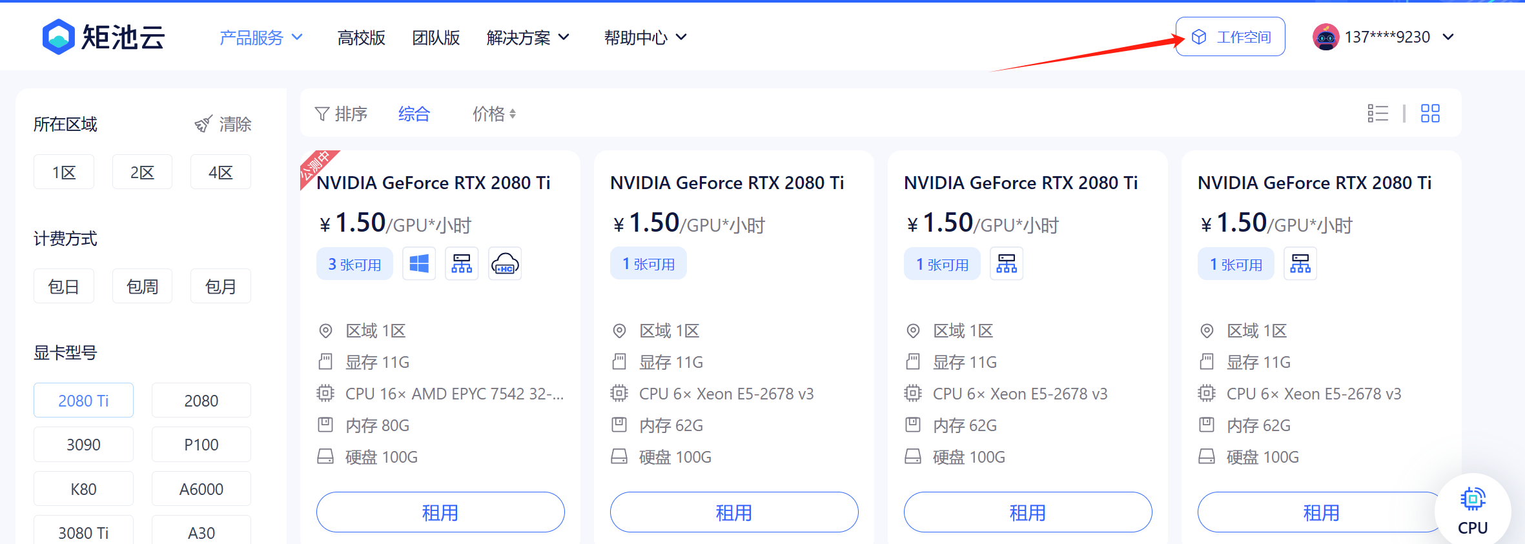Click 'CPU 16× AMD EPYC 7542 32-...' text
The height and width of the screenshot is (544, 1525).
455,394
